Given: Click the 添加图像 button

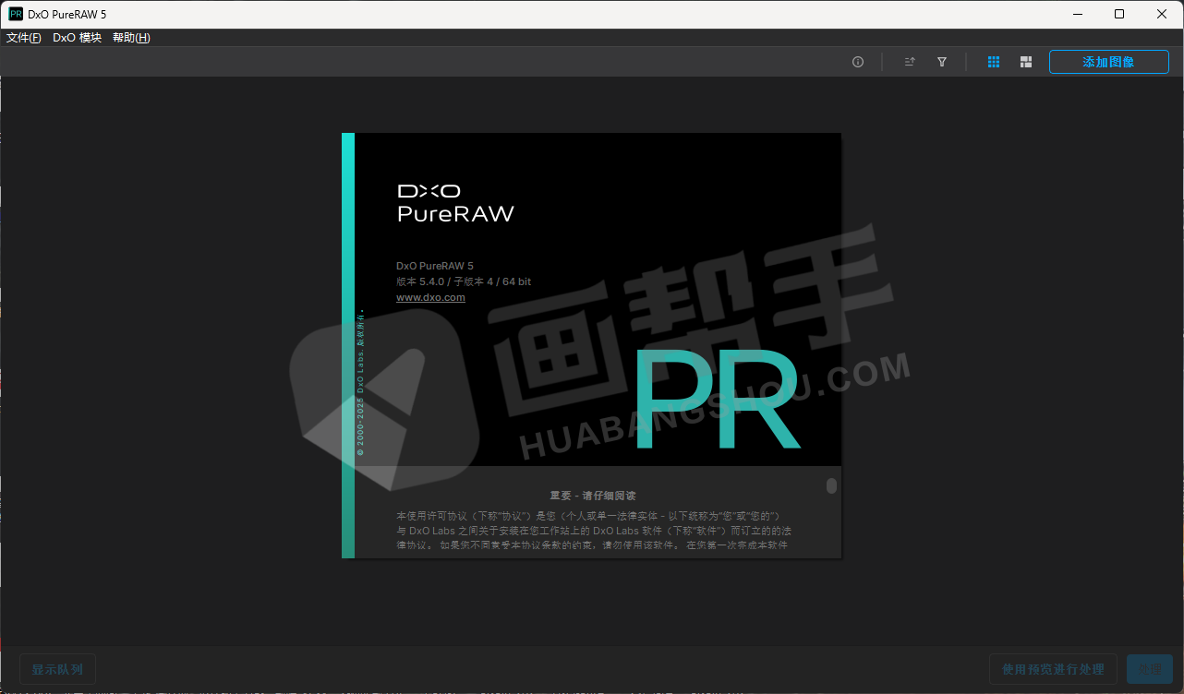Looking at the screenshot, I should (x=1108, y=62).
